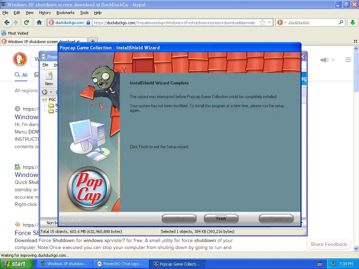Open the Edit menu in Mypal
Viewport: 359px width, 269px height.
(17, 13)
